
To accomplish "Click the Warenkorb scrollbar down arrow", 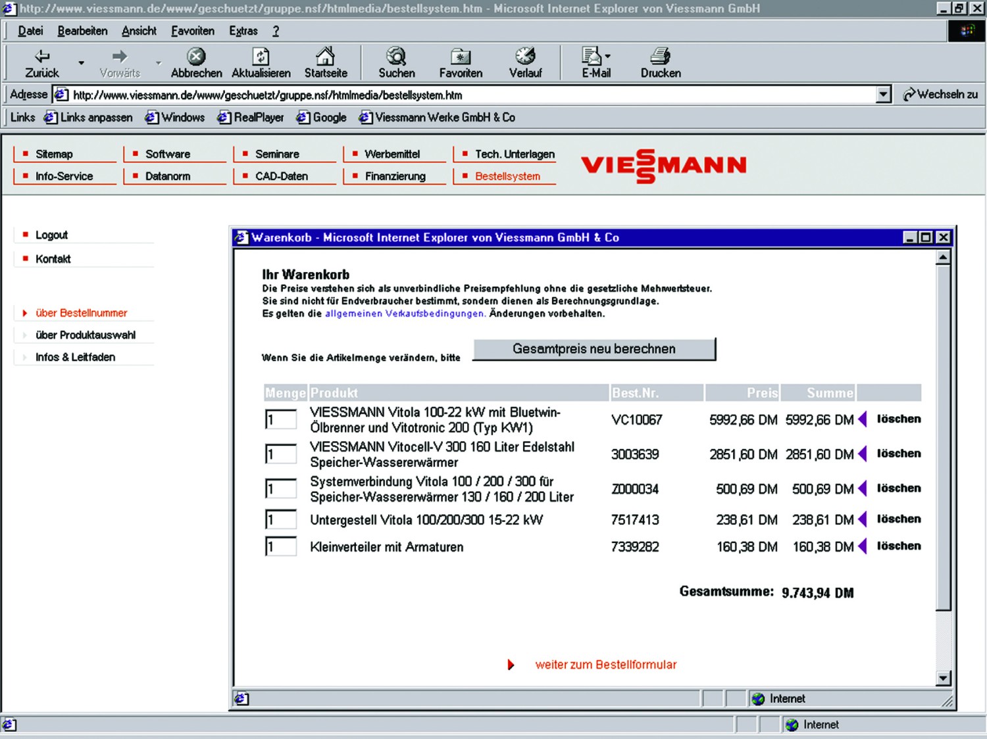I will tap(943, 679).
